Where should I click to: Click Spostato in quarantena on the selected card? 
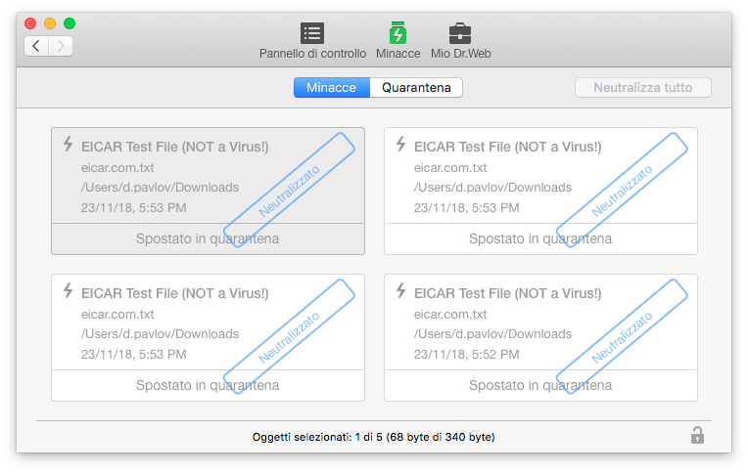coord(208,238)
